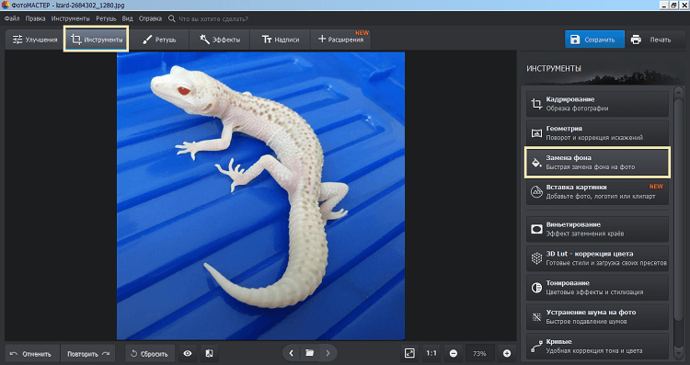This screenshot has height=365, width=690.
Task: Click the Сбросить reset button
Action: [x=150, y=354]
